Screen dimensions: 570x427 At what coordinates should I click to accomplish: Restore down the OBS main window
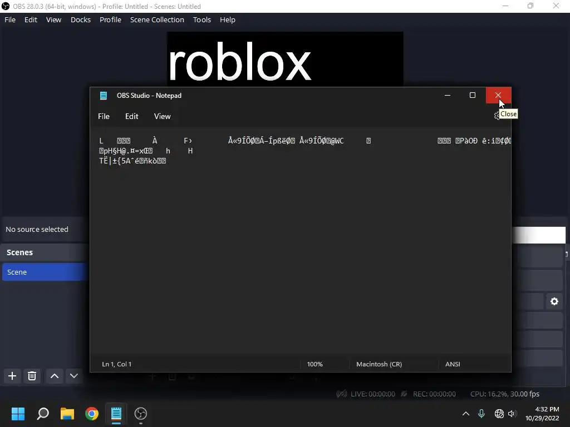click(530, 6)
